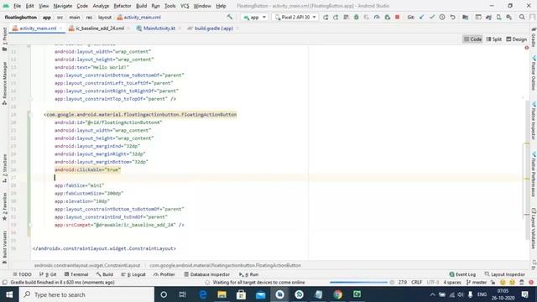Toggle the Project side panel

point(4,39)
